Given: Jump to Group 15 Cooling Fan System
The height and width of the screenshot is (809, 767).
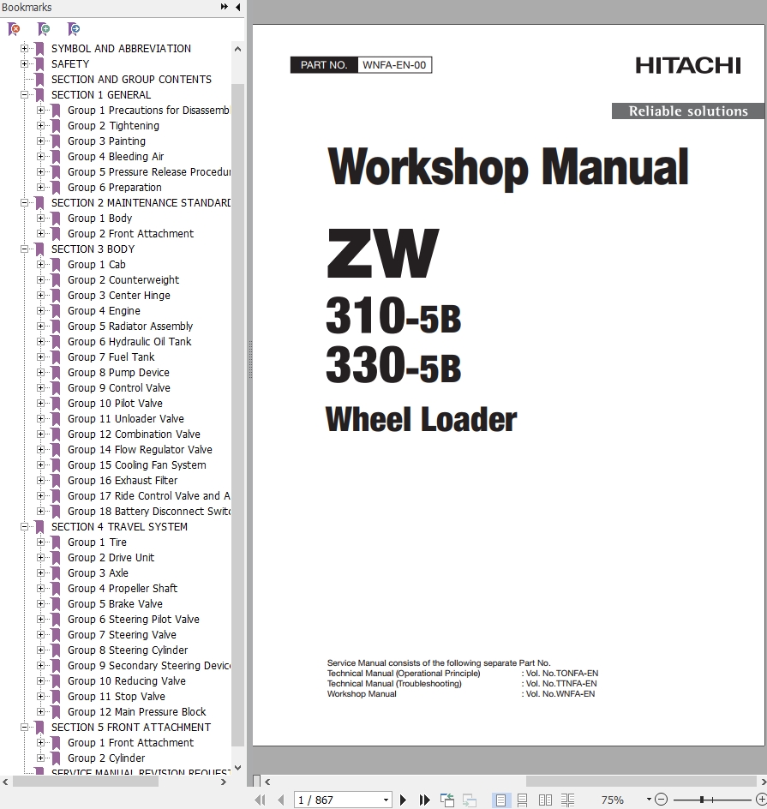Looking at the screenshot, I should pyautogui.click(x=136, y=464).
